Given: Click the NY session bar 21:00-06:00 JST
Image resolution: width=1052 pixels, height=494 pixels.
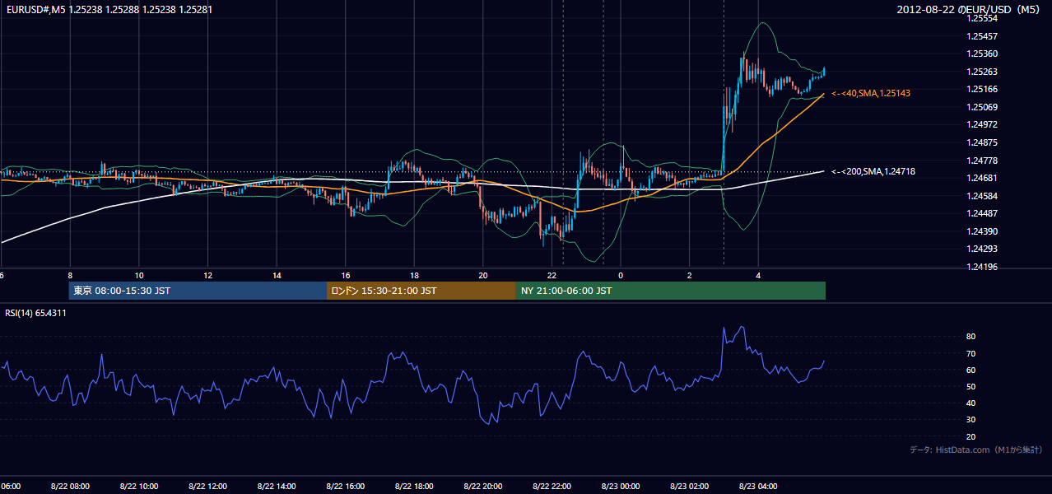Looking at the screenshot, I should (x=671, y=291).
